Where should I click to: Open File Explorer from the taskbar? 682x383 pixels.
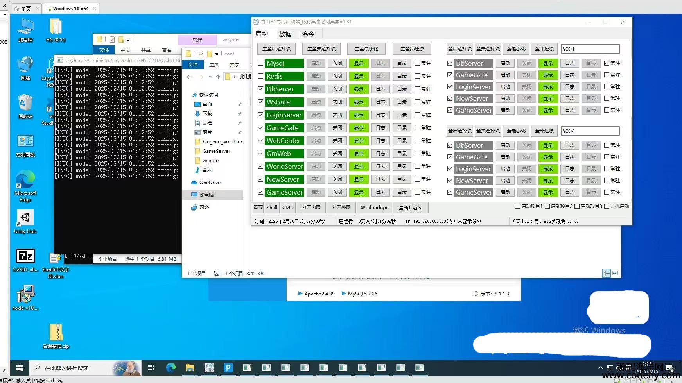pyautogui.click(x=190, y=368)
